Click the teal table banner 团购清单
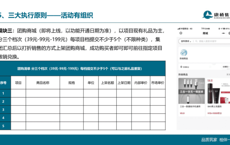The height and width of the screenshot is (145, 230). click(83, 68)
